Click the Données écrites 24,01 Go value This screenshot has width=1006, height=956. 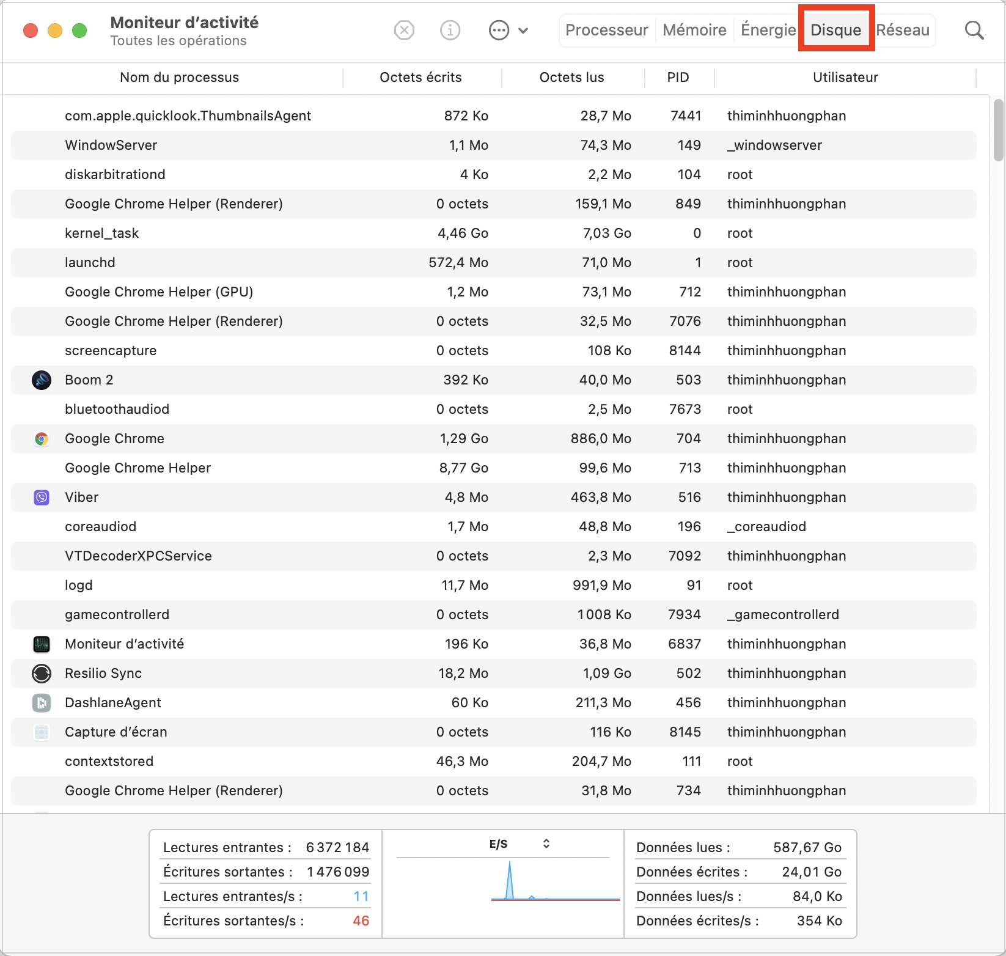812,872
